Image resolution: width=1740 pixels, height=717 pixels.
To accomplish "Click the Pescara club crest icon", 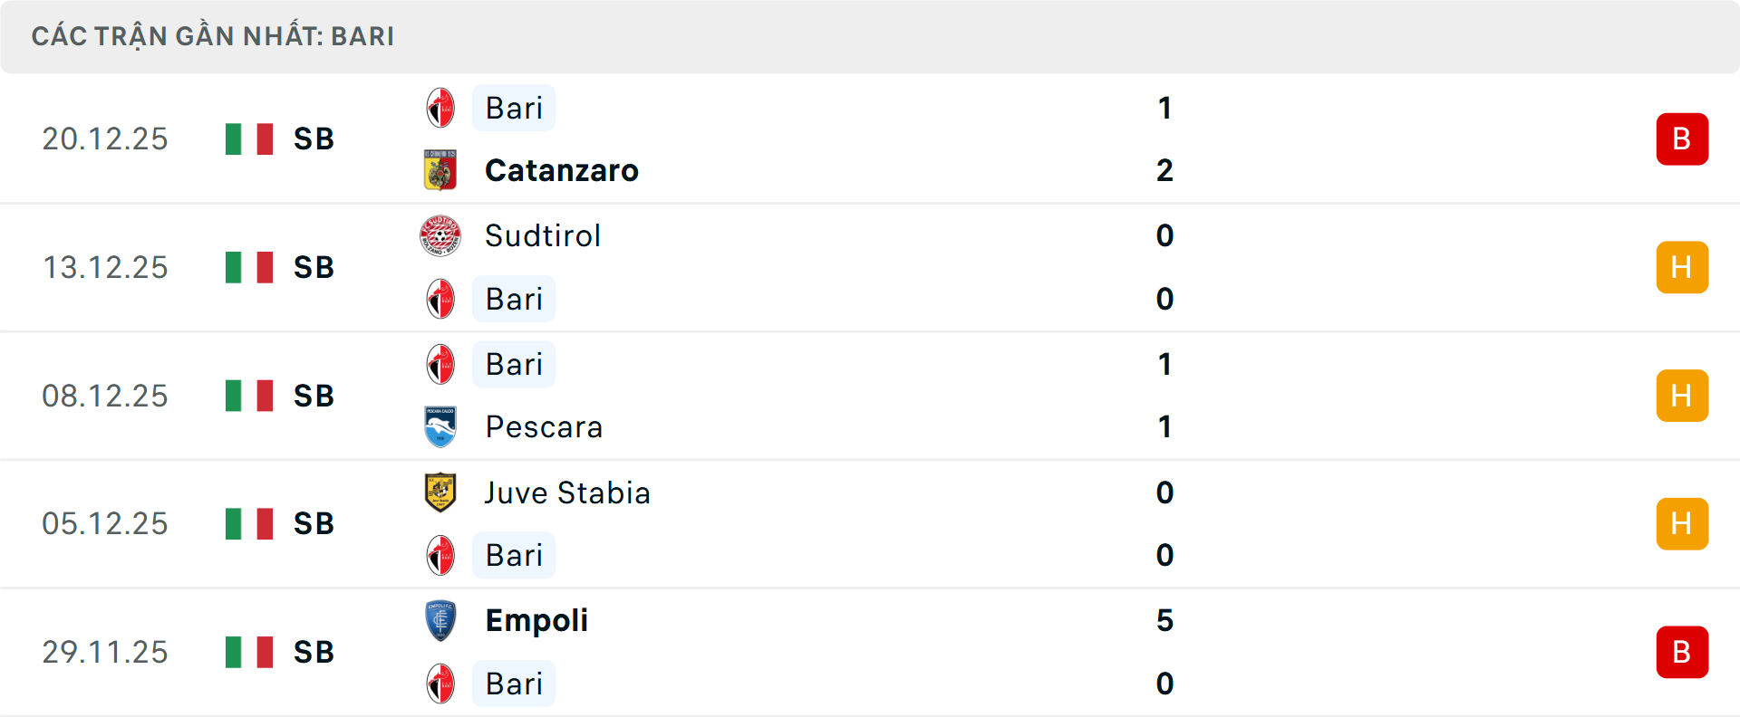I will [x=440, y=426].
